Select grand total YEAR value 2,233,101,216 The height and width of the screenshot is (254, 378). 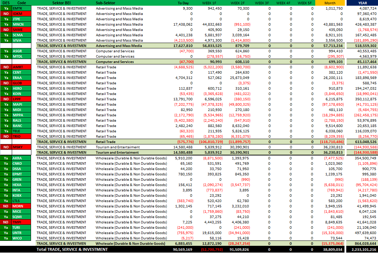[x=364, y=249]
